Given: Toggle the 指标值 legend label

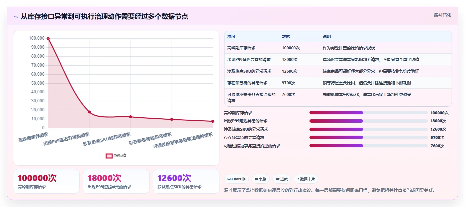Looking at the screenshot, I should click(x=120, y=156).
